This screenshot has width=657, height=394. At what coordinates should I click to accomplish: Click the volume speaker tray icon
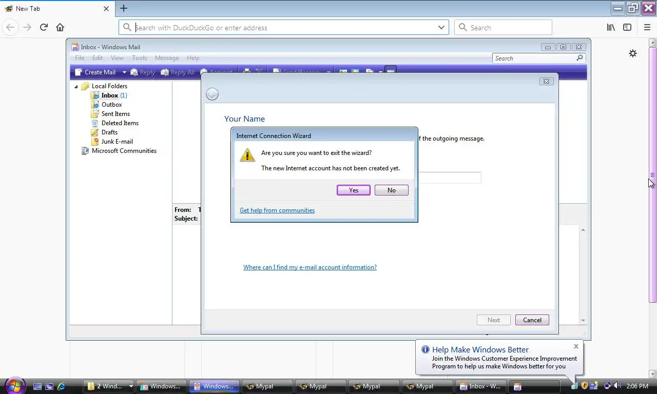[617, 386]
